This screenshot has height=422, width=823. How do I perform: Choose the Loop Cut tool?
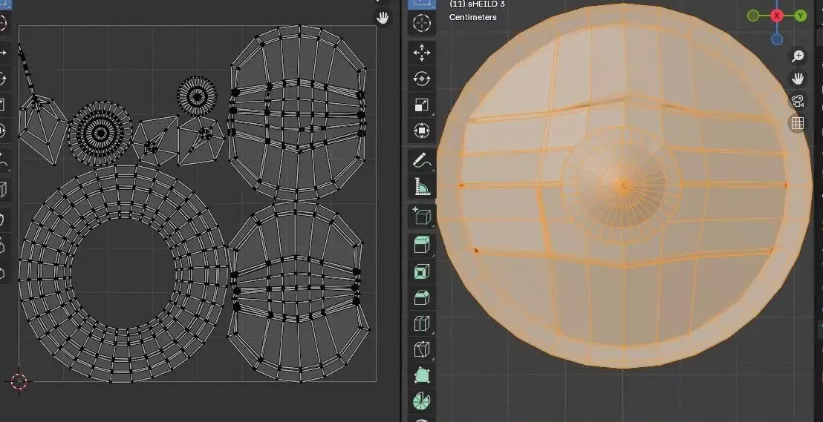[x=421, y=323]
